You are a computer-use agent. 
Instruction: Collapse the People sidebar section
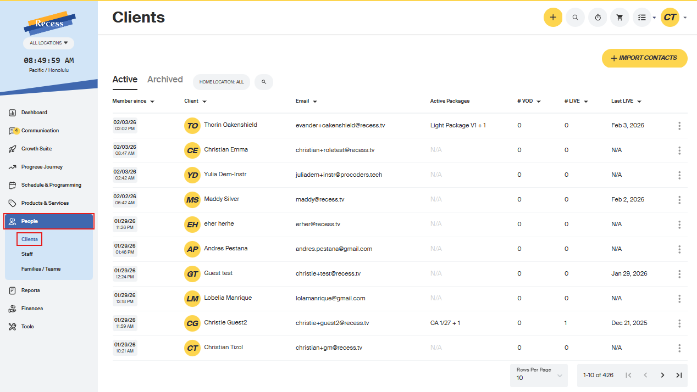point(49,221)
